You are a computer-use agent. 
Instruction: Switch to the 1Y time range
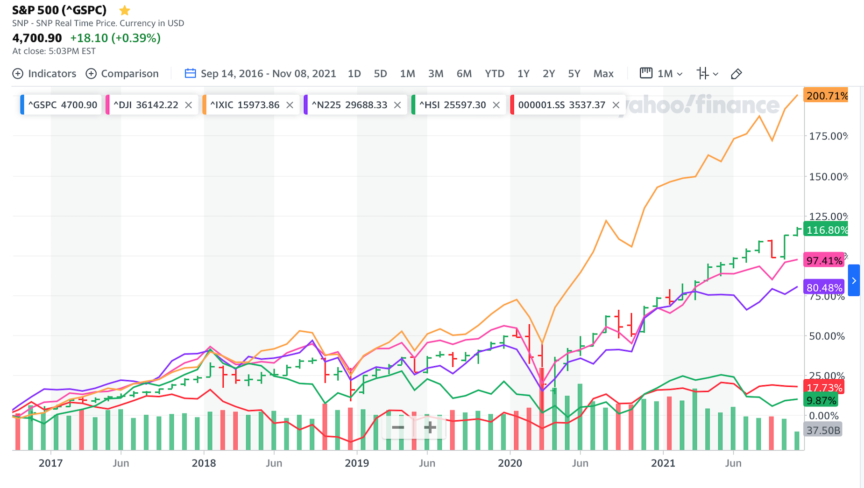coord(524,74)
